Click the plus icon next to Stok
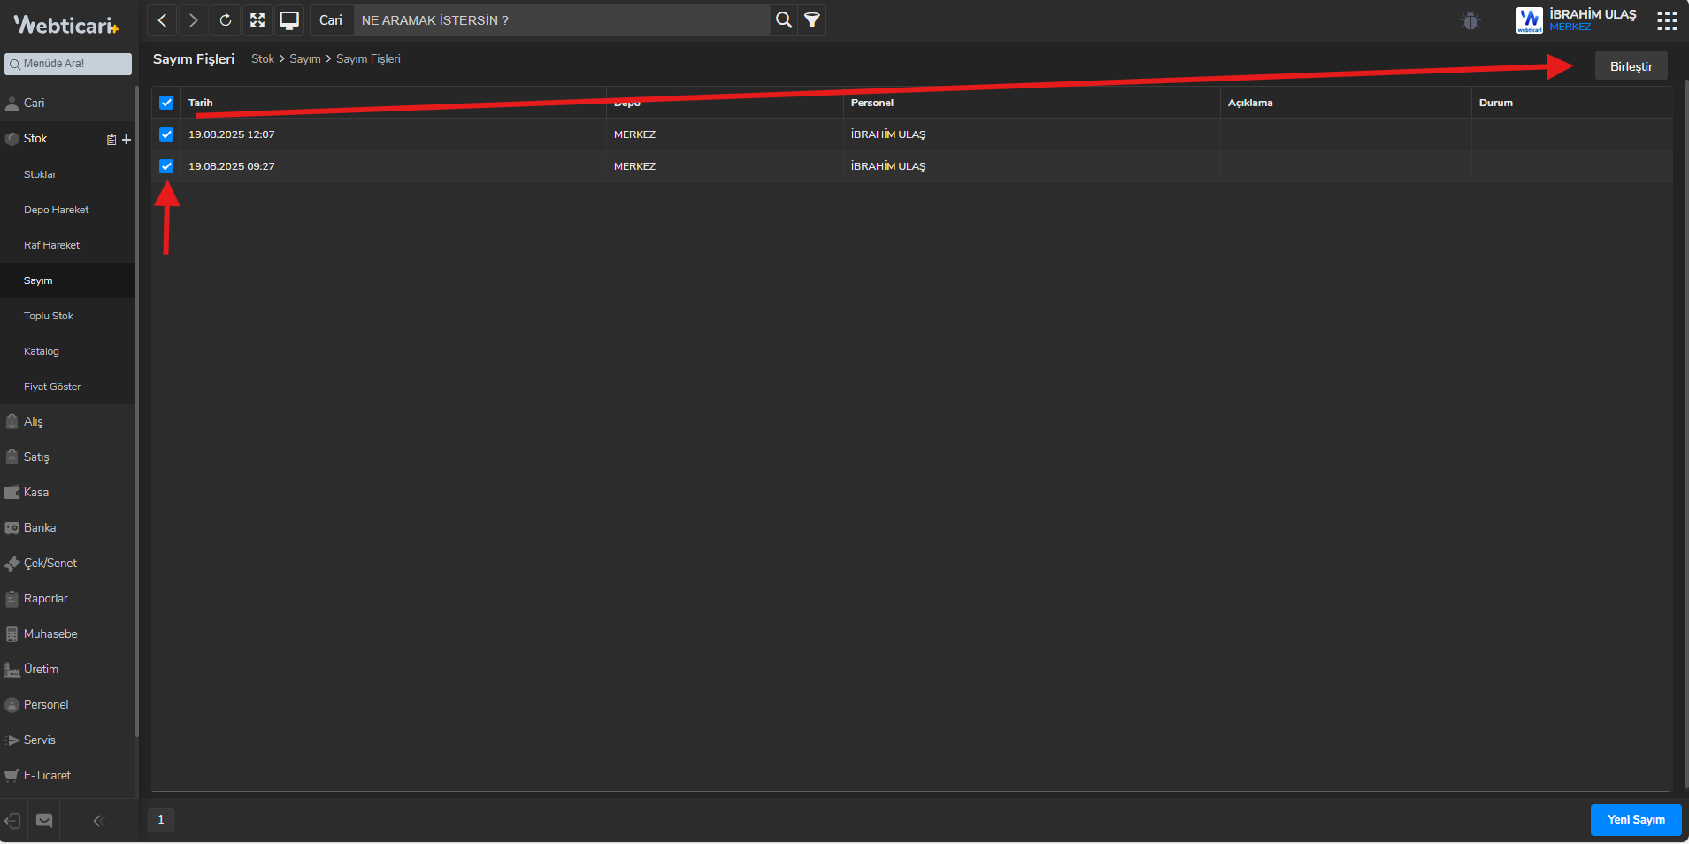The width and height of the screenshot is (1689, 844). coord(127,140)
